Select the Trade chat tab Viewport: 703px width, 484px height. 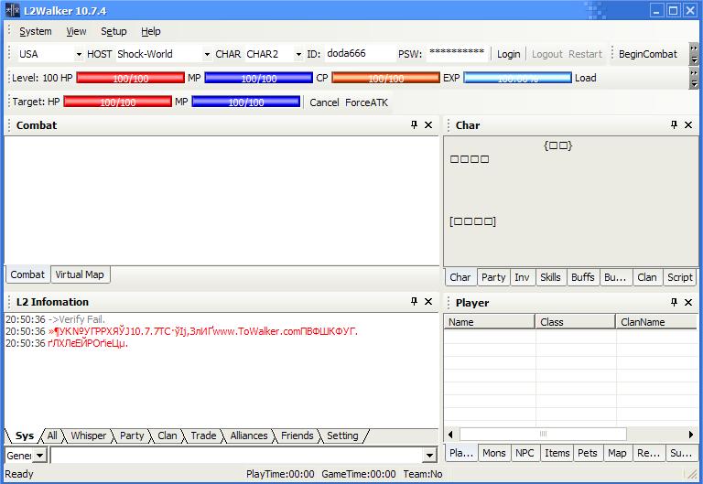tap(203, 436)
